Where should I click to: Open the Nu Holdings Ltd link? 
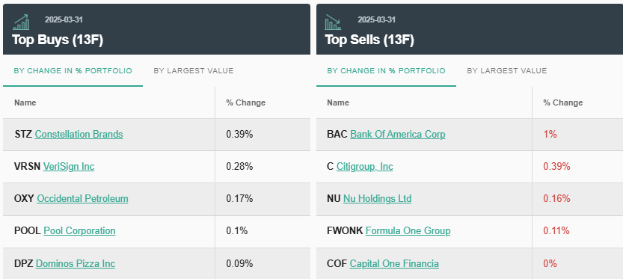pos(378,199)
